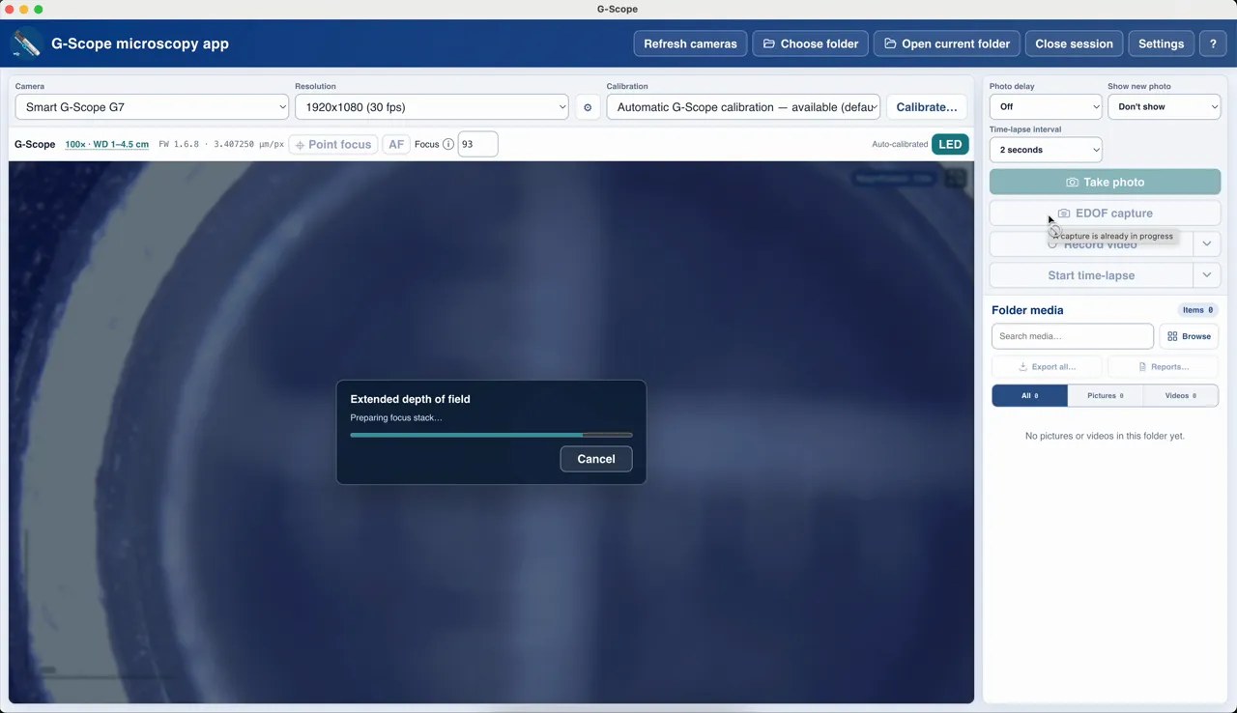This screenshot has height=713, width=1237.
Task: Click the Calibrate… button
Action: tap(927, 107)
